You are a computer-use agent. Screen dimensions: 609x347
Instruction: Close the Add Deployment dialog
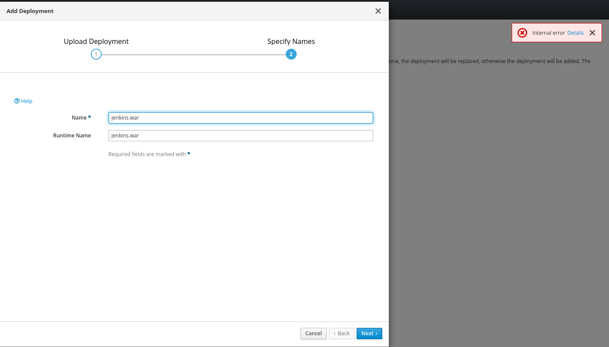378,11
